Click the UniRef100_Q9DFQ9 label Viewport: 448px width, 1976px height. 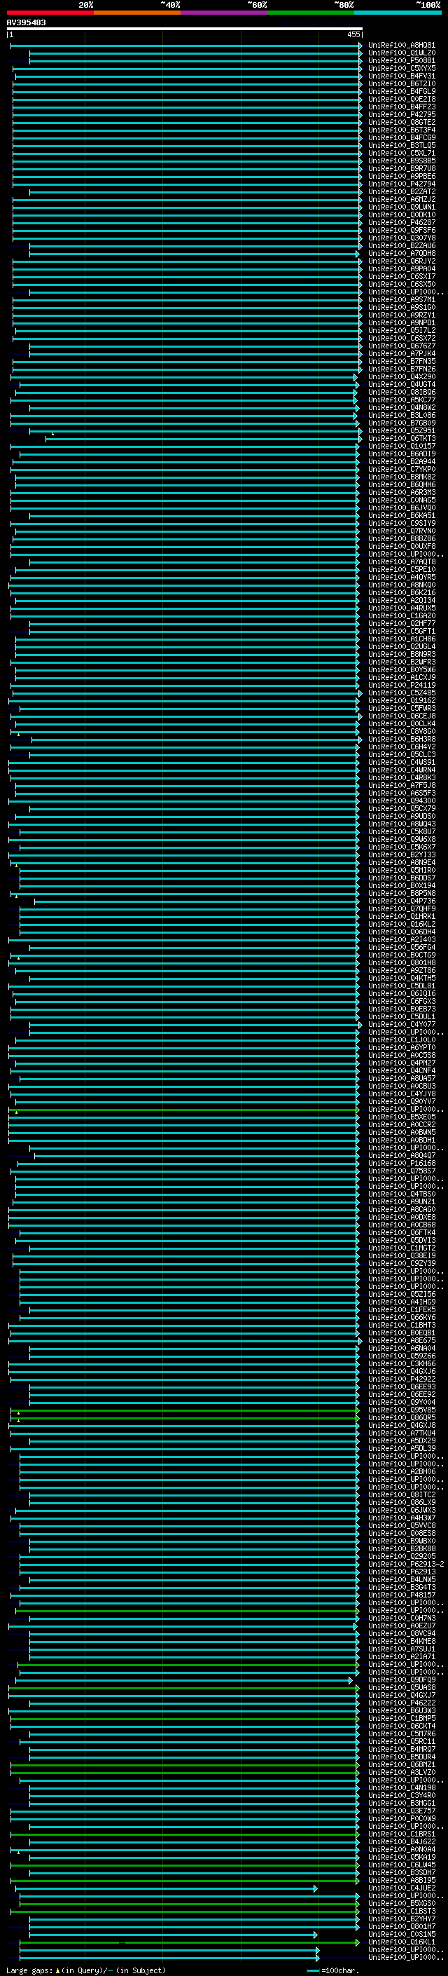click(402, 1680)
